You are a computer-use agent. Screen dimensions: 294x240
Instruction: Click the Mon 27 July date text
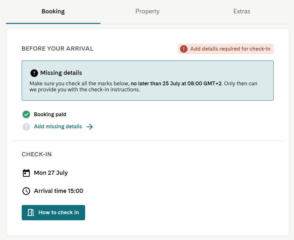coord(51,173)
